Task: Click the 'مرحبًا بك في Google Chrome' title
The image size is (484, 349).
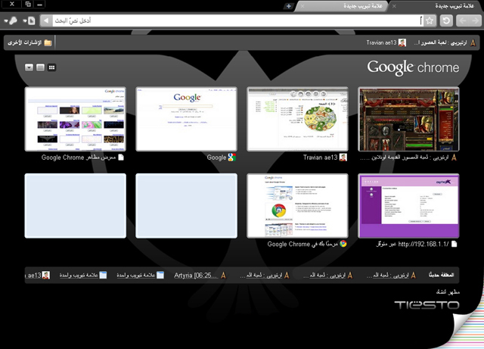Action: tap(302, 244)
